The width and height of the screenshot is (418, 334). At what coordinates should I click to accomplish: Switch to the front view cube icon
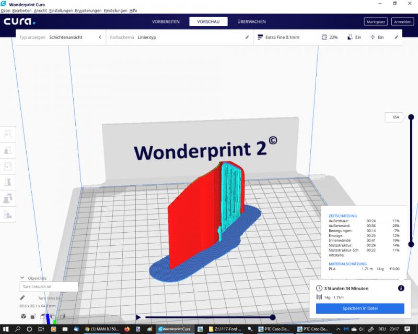click(33, 316)
